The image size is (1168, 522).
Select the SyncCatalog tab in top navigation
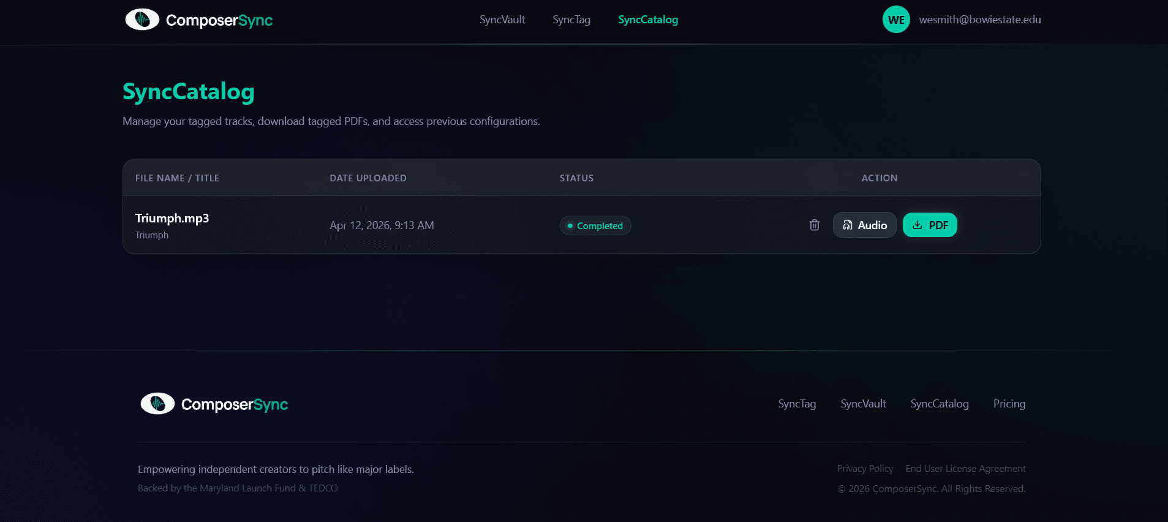tap(648, 20)
